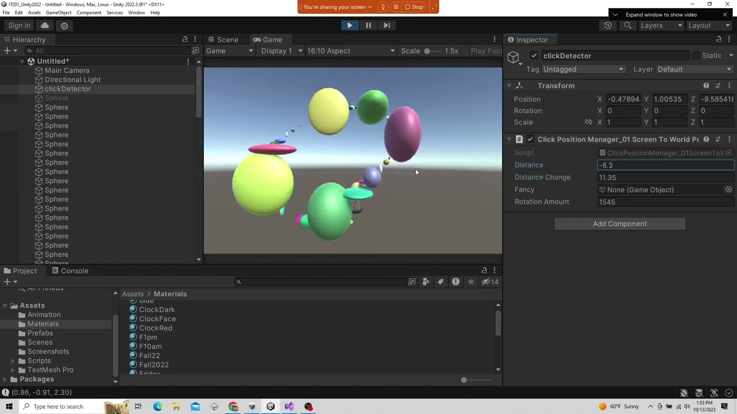737x414 pixels.
Task: Expand the Scripts folder
Action: click(13, 361)
